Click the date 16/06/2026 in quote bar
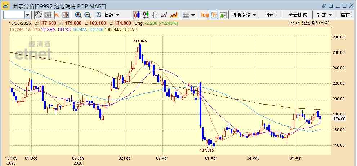 point(19,23)
